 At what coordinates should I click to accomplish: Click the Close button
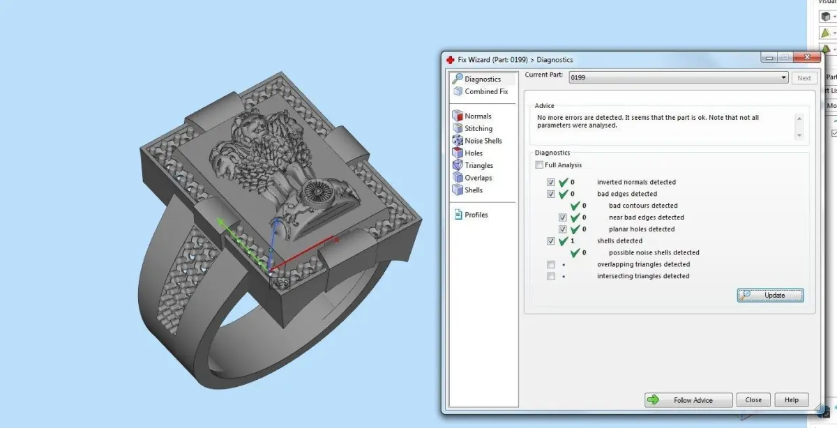(753, 400)
